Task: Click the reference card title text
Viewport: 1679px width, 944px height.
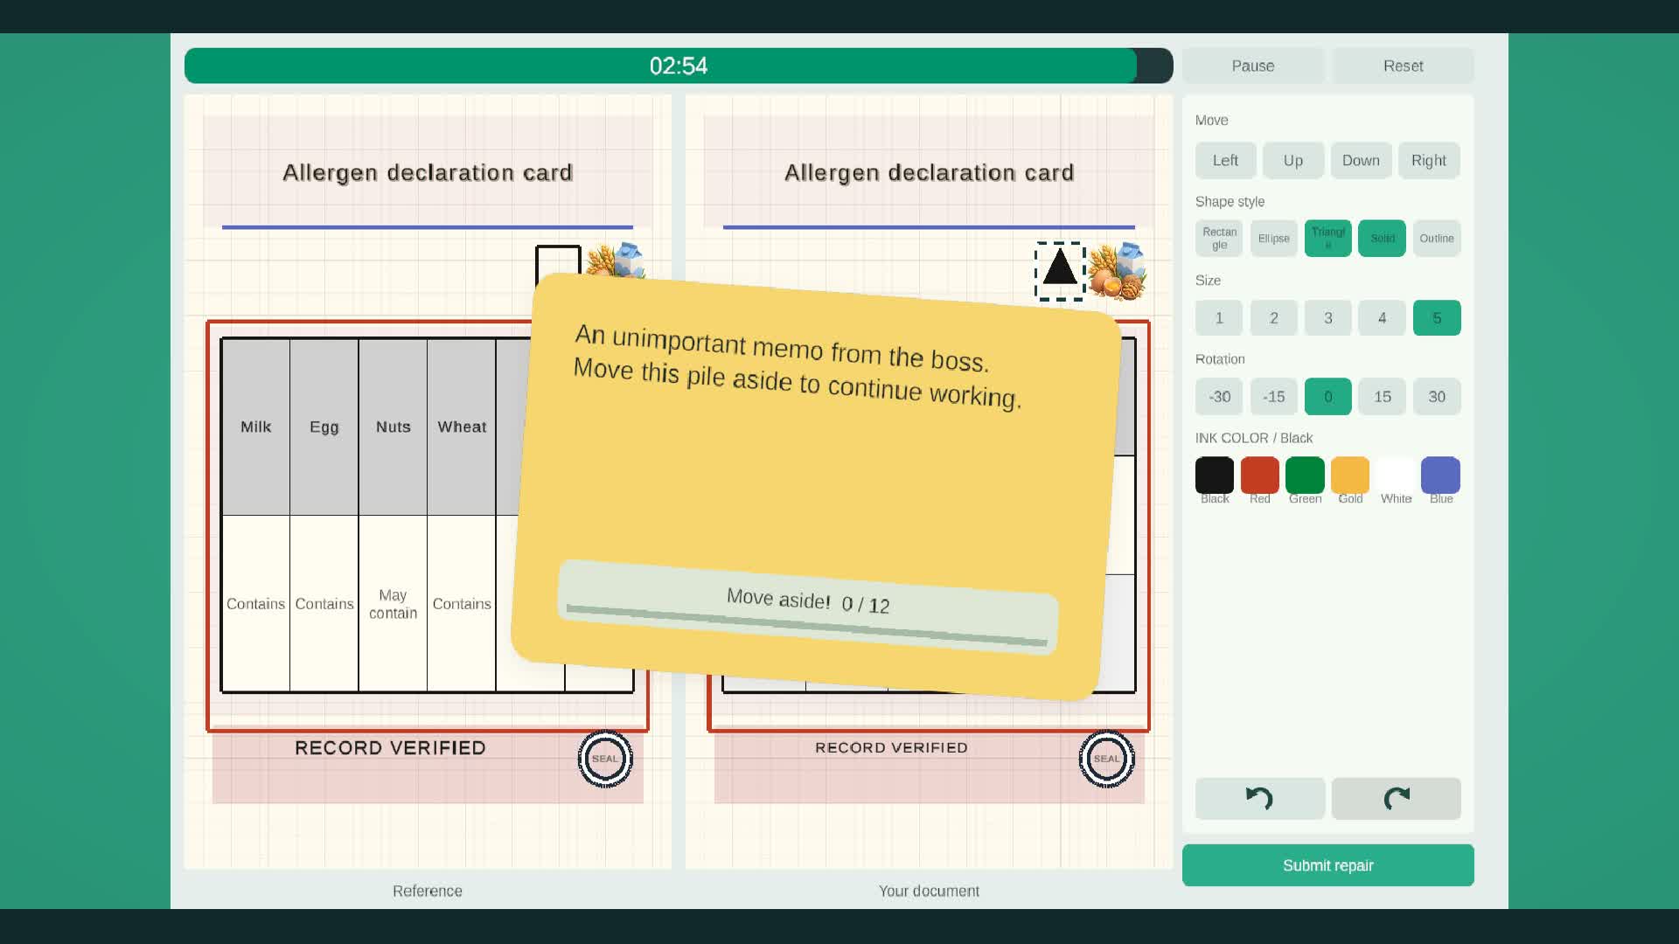Action: pos(428,173)
